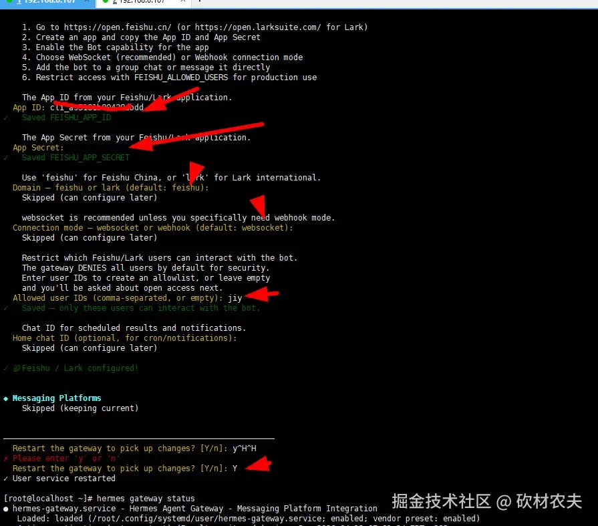598x526 pixels.
Task: Click 'Skipped (can configure later)' under Home chat ID
Action: coord(90,348)
